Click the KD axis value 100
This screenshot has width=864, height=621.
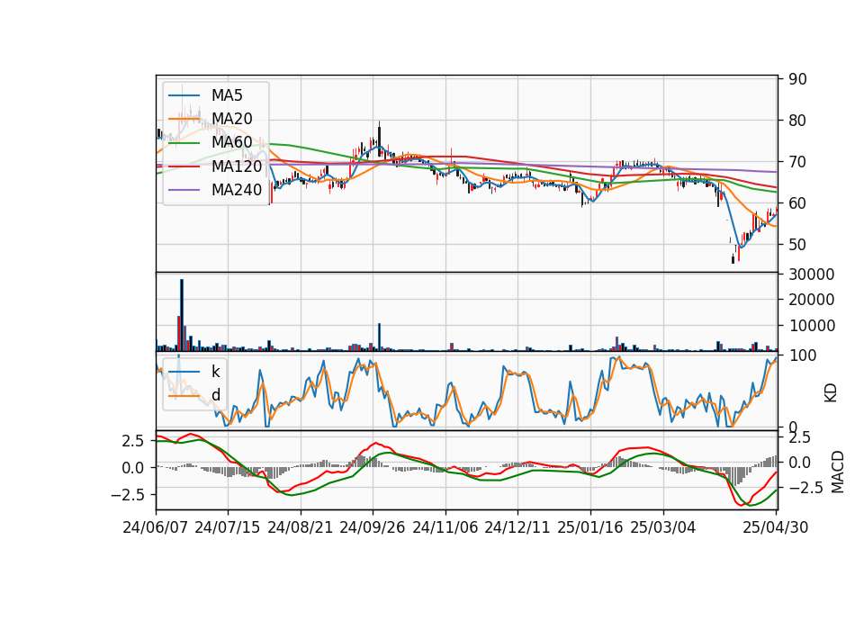tap(802, 355)
